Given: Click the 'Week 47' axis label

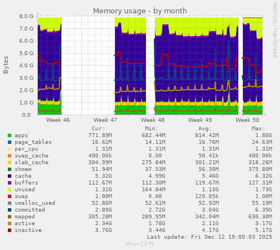Looking at the screenshot, I should (x=105, y=120).
